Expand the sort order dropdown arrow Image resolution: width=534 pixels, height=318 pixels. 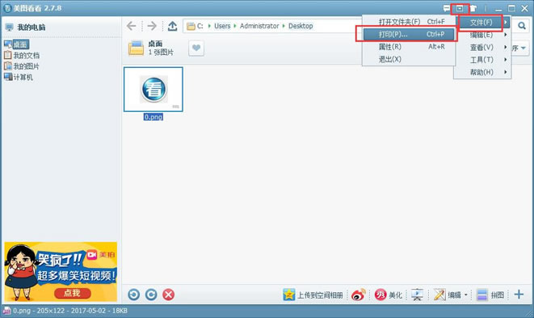point(523,48)
